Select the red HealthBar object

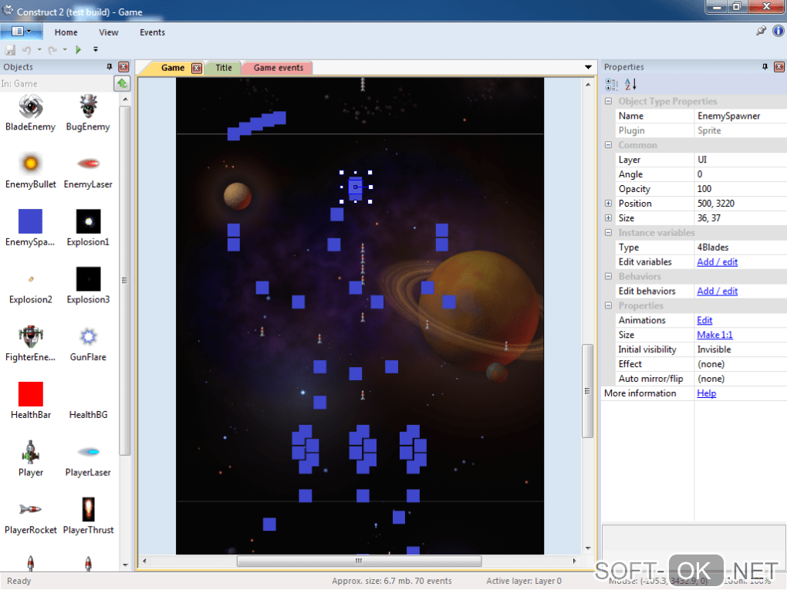point(31,394)
